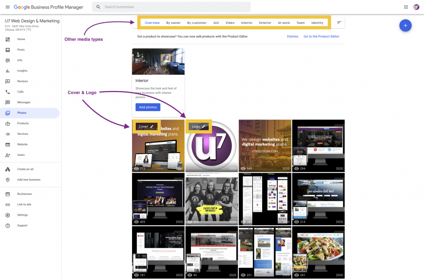Click the Reviews icon in sidebar
The width and height of the screenshot is (424, 279).
pyautogui.click(x=7, y=81)
